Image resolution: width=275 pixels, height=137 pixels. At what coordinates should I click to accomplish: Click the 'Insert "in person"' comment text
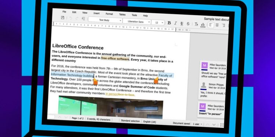(x=210, y=114)
